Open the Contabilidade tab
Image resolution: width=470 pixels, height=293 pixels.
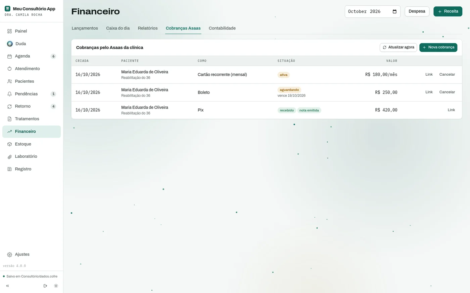222,28
